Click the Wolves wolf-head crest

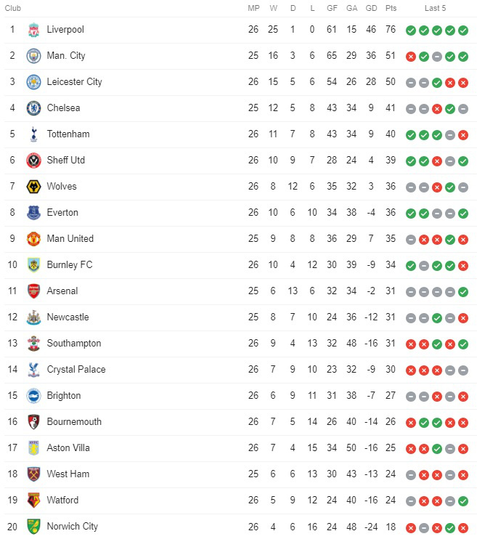pyautogui.click(x=33, y=187)
